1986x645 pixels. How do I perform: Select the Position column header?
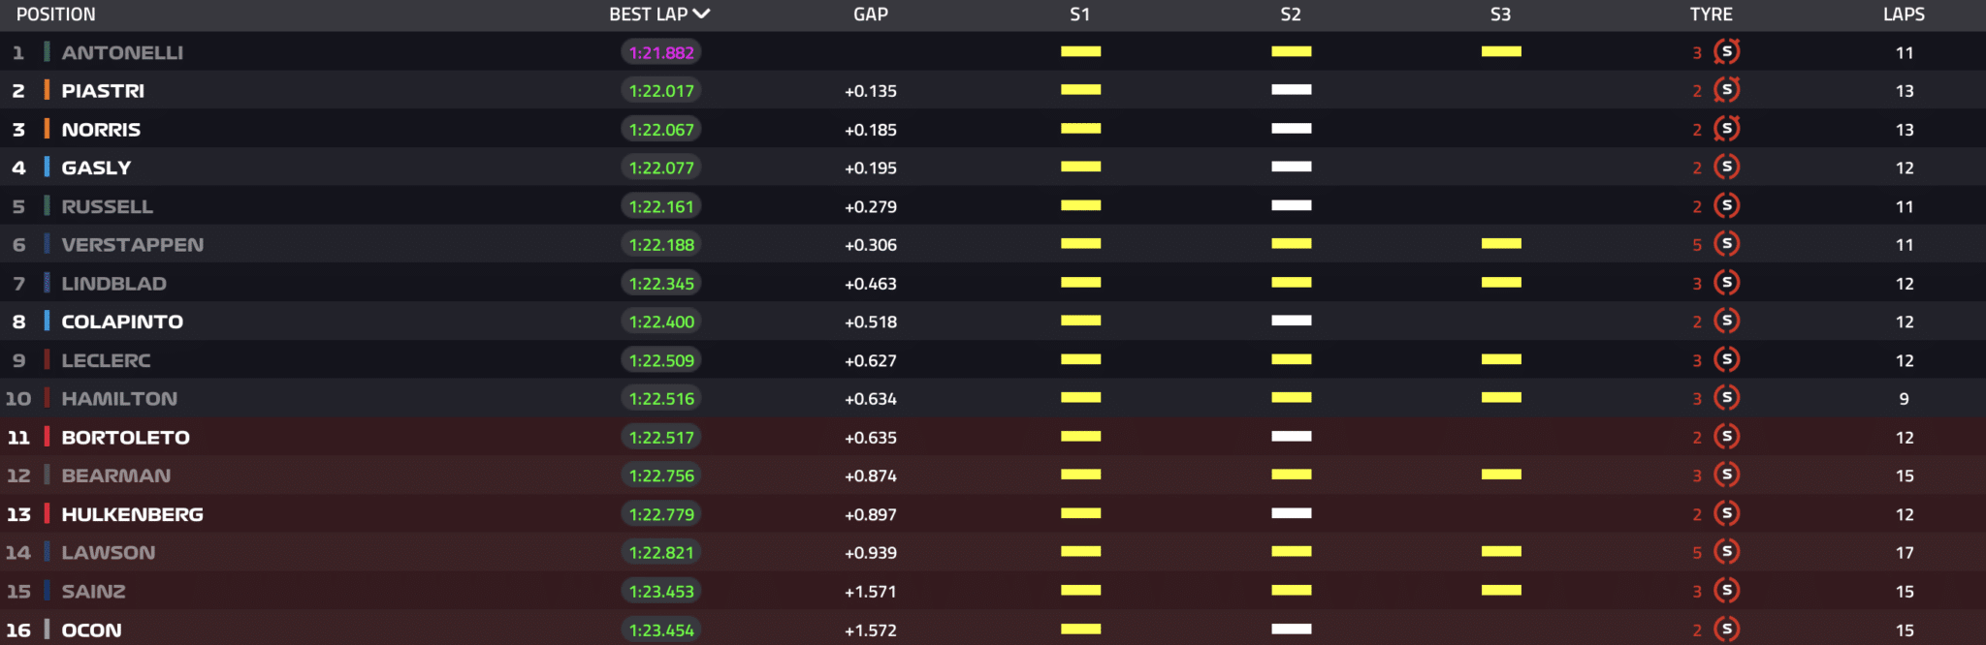[56, 15]
